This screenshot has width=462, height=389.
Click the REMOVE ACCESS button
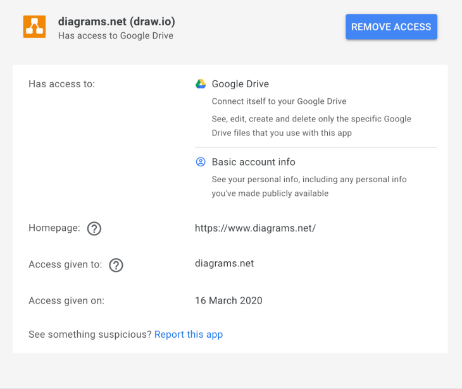coord(391,27)
